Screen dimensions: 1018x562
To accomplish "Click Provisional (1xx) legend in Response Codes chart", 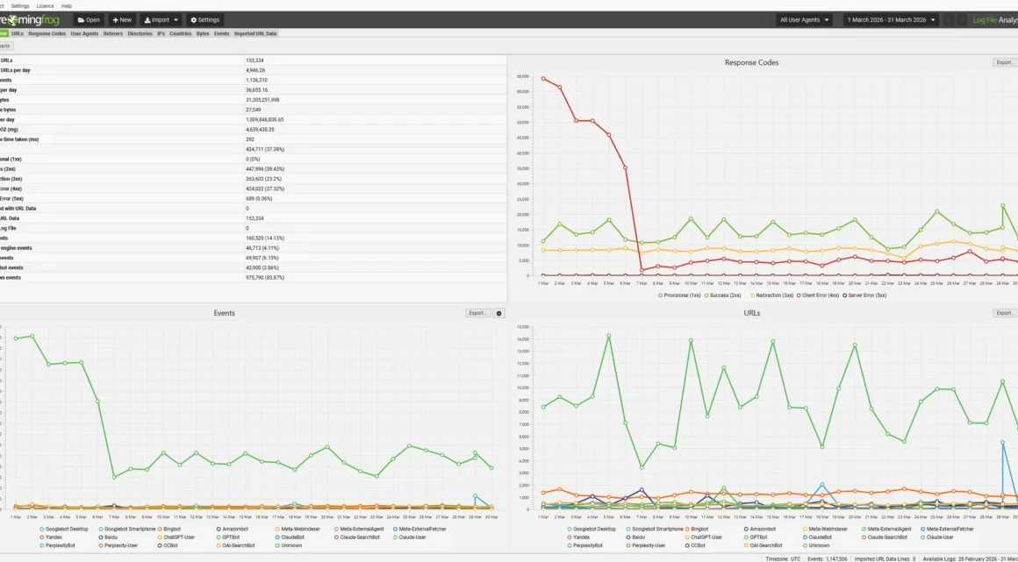I will [679, 295].
